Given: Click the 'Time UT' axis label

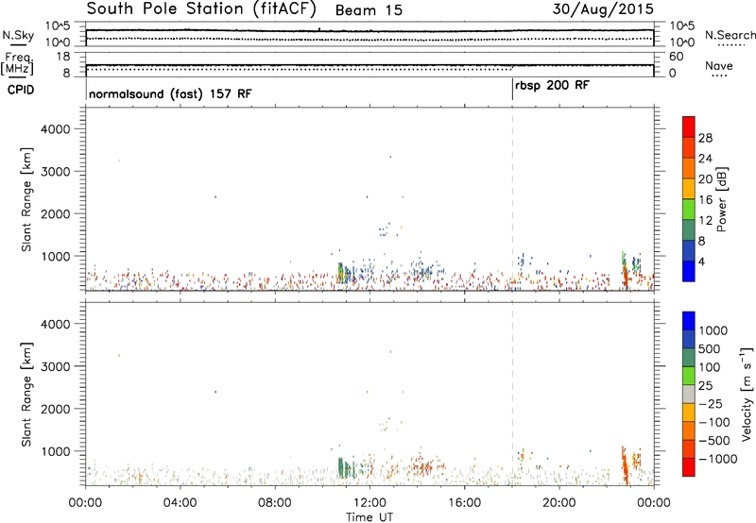Looking at the screenshot, I should point(369,516).
